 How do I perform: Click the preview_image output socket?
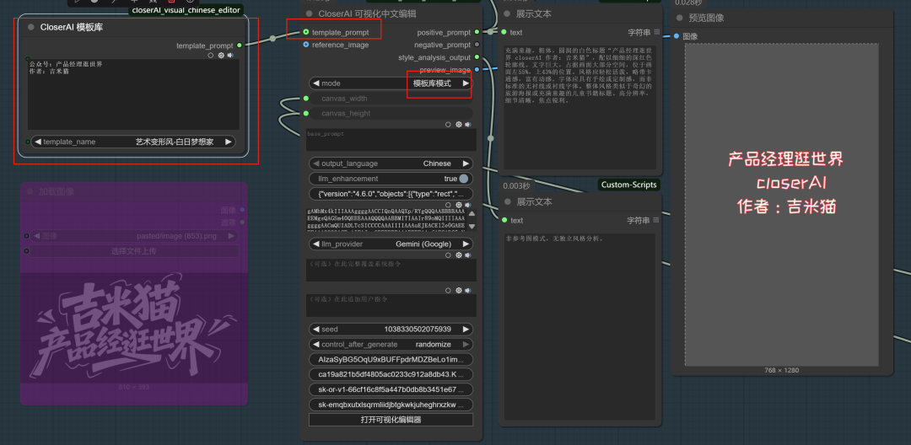(477, 70)
